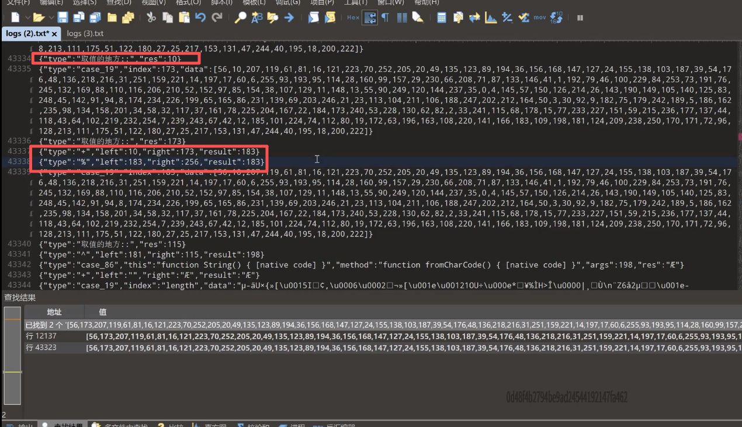Open Find with magnifier icon
The width and height of the screenshot is (742, 427).
point(240,18)
